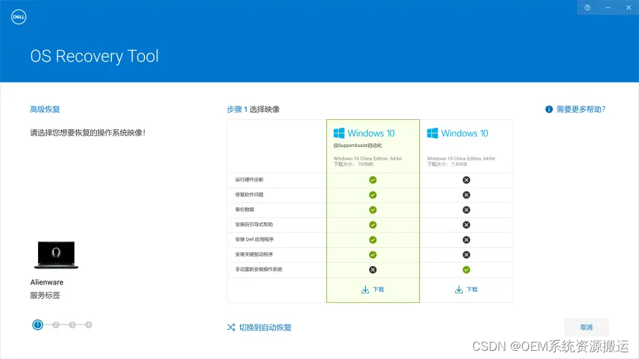Open the help question mark icon in title bar
This screenshot has height=359, width=639.
point(587,7)
